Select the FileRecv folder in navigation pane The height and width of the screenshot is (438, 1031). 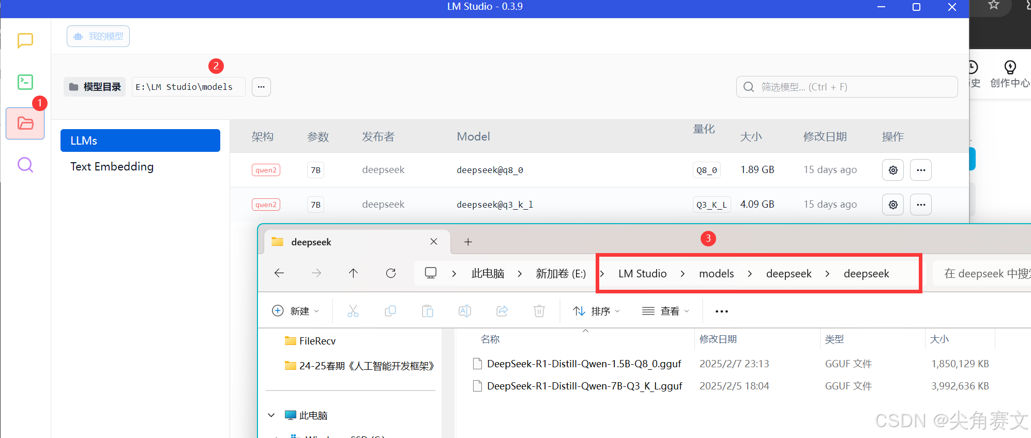[310, 341]
